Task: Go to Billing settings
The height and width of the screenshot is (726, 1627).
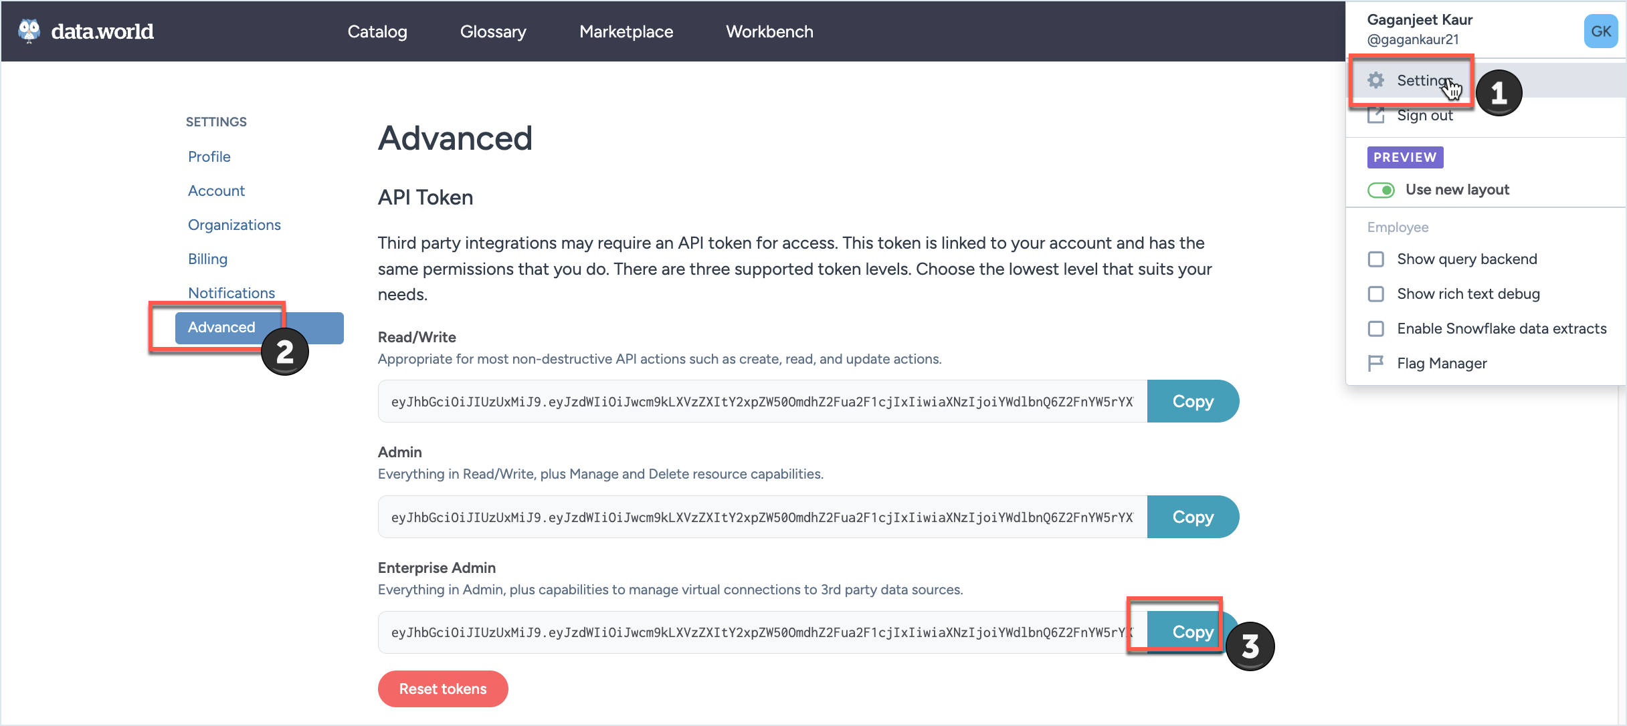Action: point(207,259)
